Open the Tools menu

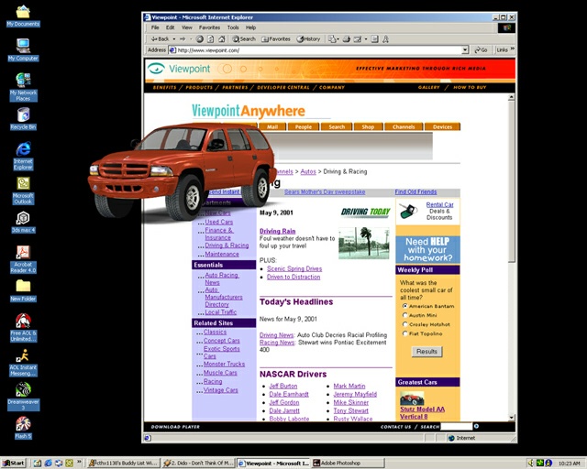pyautogui.click(x=233, y=27)
